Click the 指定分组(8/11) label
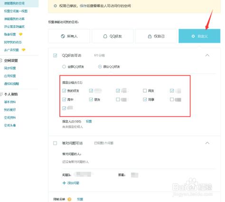The width and height of the screenshot is (225, 202). (x=72, y=83)
